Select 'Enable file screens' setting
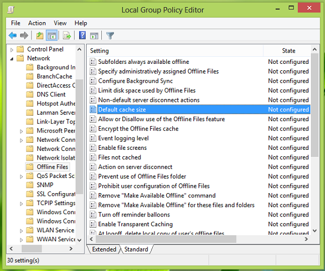This screenshot has height=271, width=325. tap(122, 148)
